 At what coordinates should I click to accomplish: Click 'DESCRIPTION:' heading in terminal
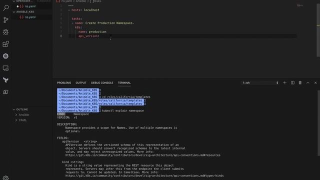(x=67, y=124)
